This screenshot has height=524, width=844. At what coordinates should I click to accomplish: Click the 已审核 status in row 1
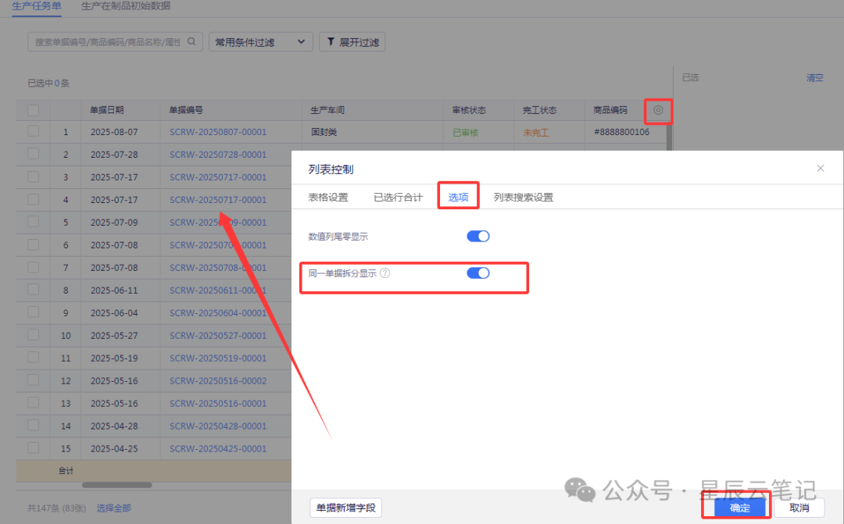point(466,132)
